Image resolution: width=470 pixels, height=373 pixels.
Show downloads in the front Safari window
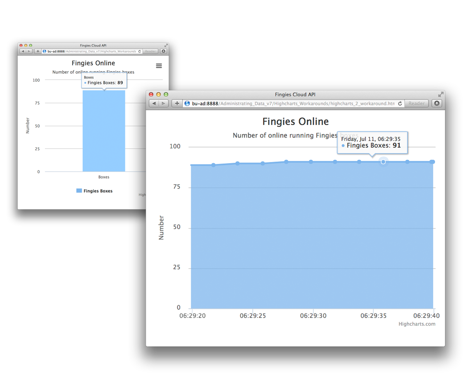click(437, 104)
